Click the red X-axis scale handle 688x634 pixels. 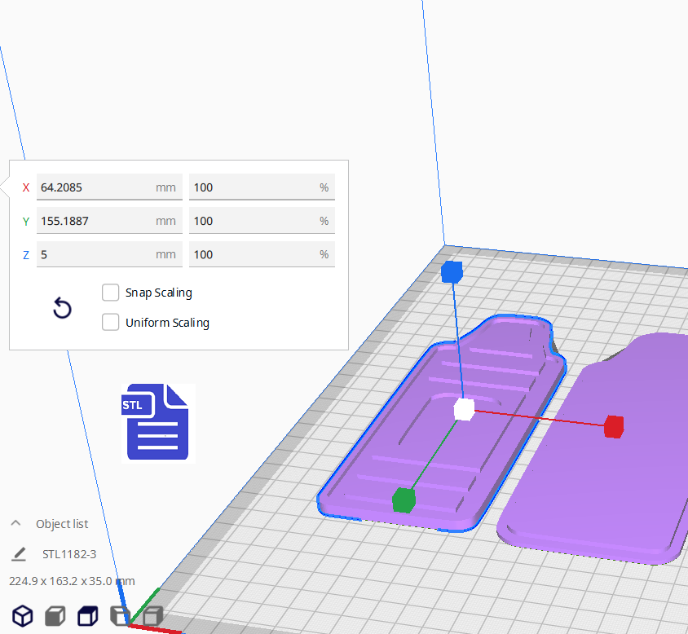(x=613, y=426)
